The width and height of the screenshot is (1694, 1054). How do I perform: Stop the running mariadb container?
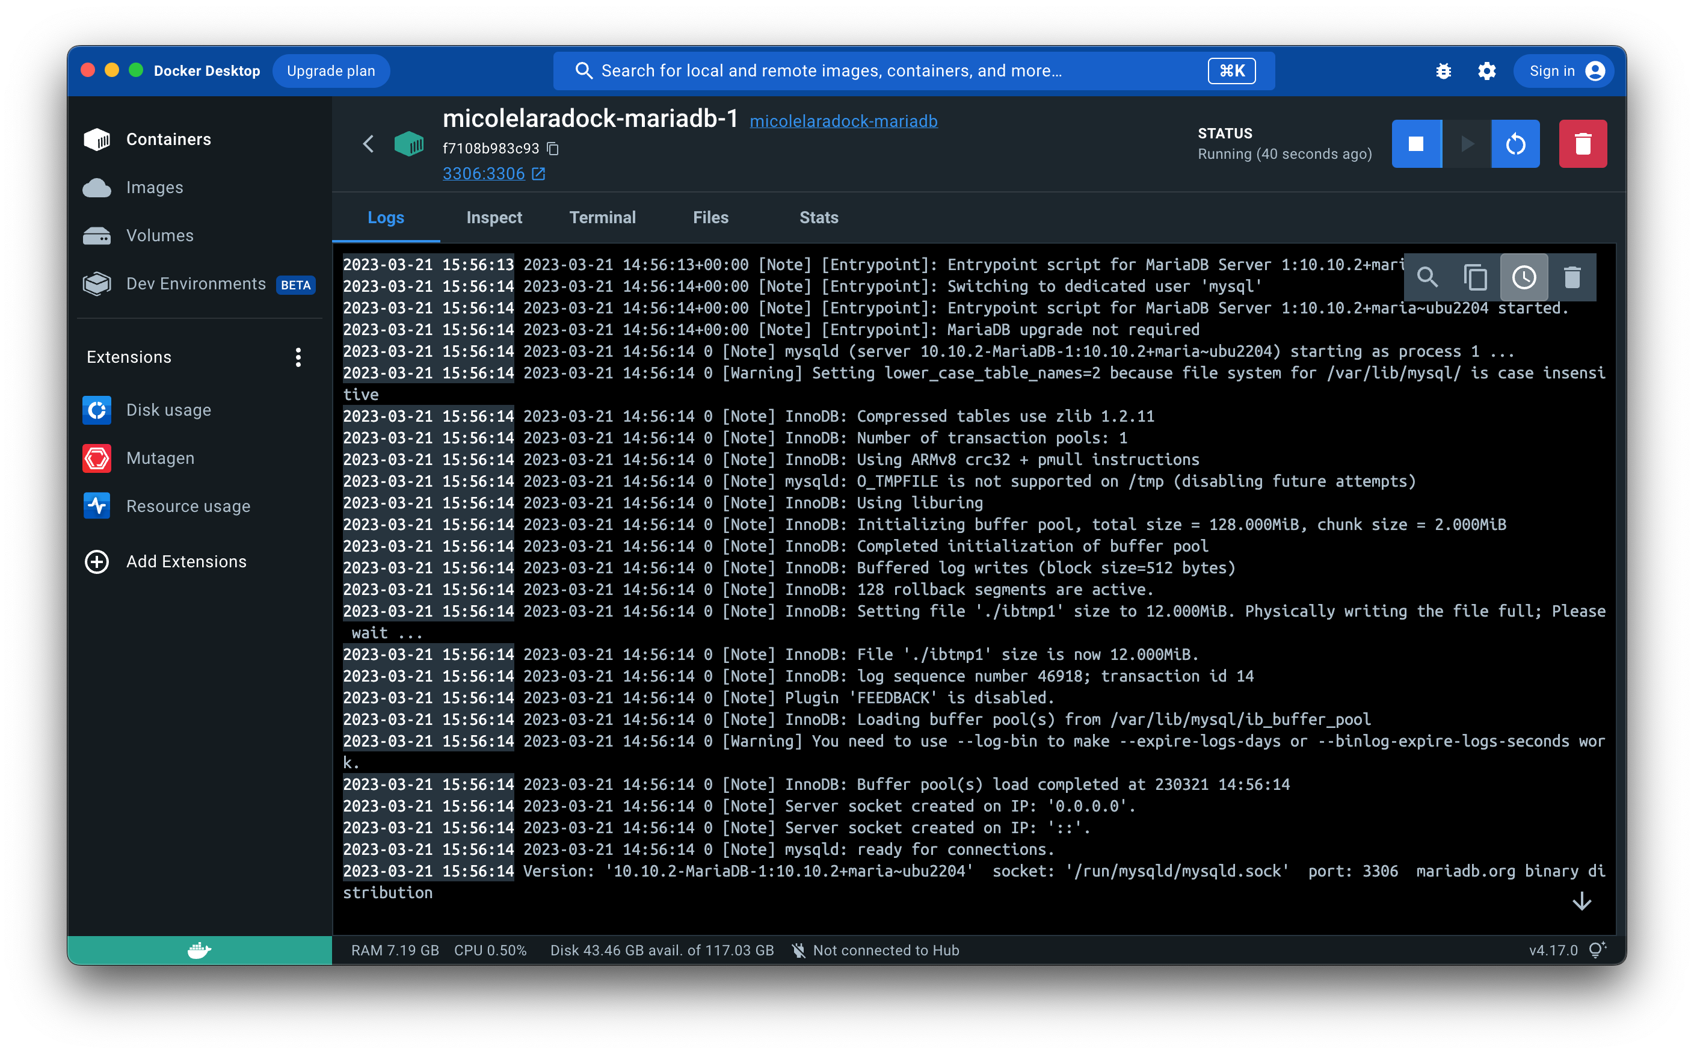[1416, 144]
